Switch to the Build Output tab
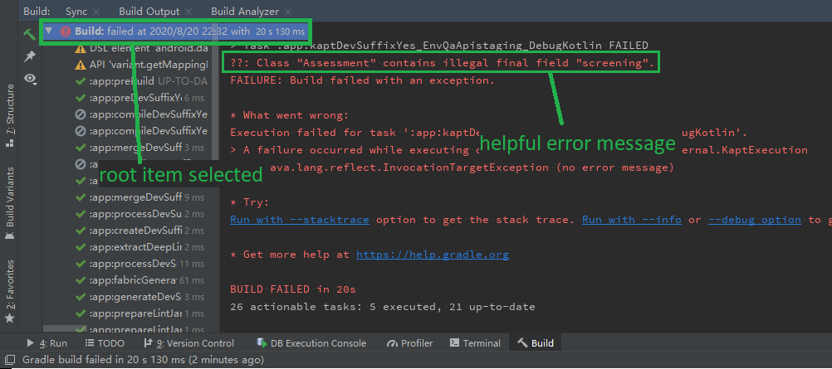The height and width of the screenshot is (369, 832). pyautogui.click(x=149, y=11)
